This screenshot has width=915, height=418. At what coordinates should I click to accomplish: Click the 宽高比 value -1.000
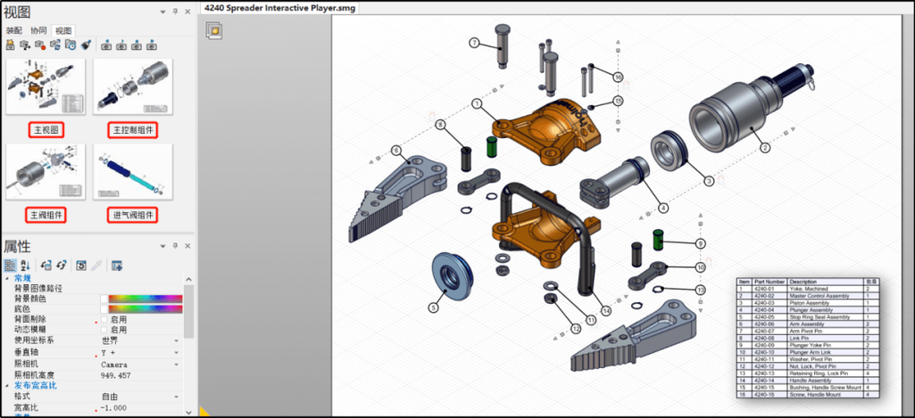click(113, 407)
